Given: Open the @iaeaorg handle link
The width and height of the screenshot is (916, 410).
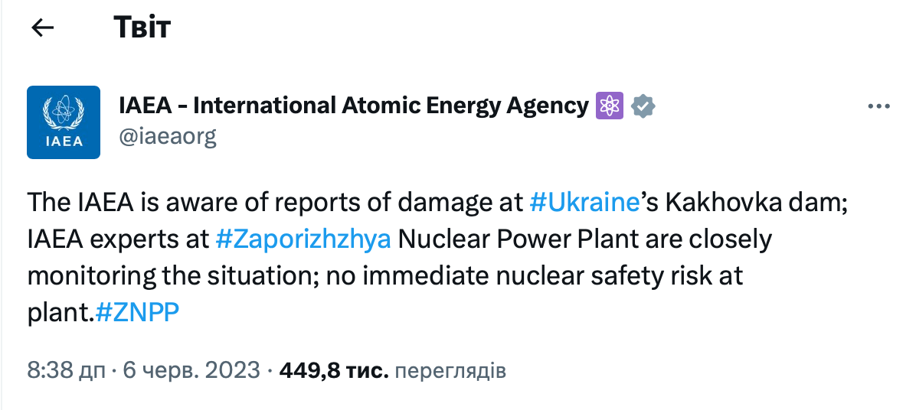Looking at the screenshot, I should click(168, 137).
